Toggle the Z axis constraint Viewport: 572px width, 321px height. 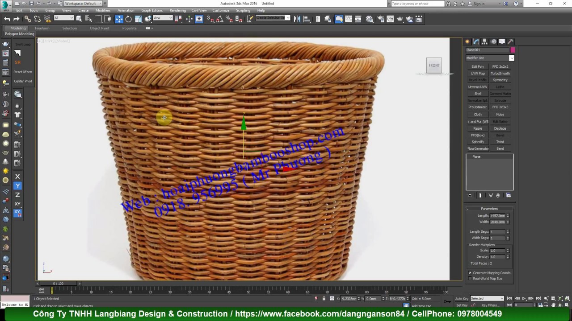point(17,195)
